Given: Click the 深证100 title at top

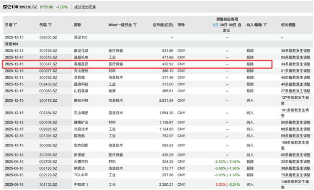Looking at the screenshot, I should [x=11, y=7].
